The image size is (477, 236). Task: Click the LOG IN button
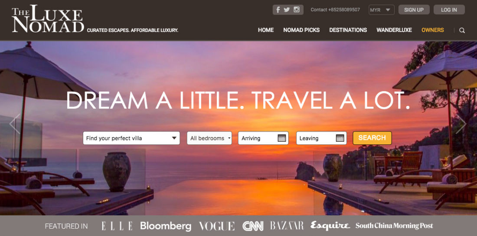click(449, 10)
